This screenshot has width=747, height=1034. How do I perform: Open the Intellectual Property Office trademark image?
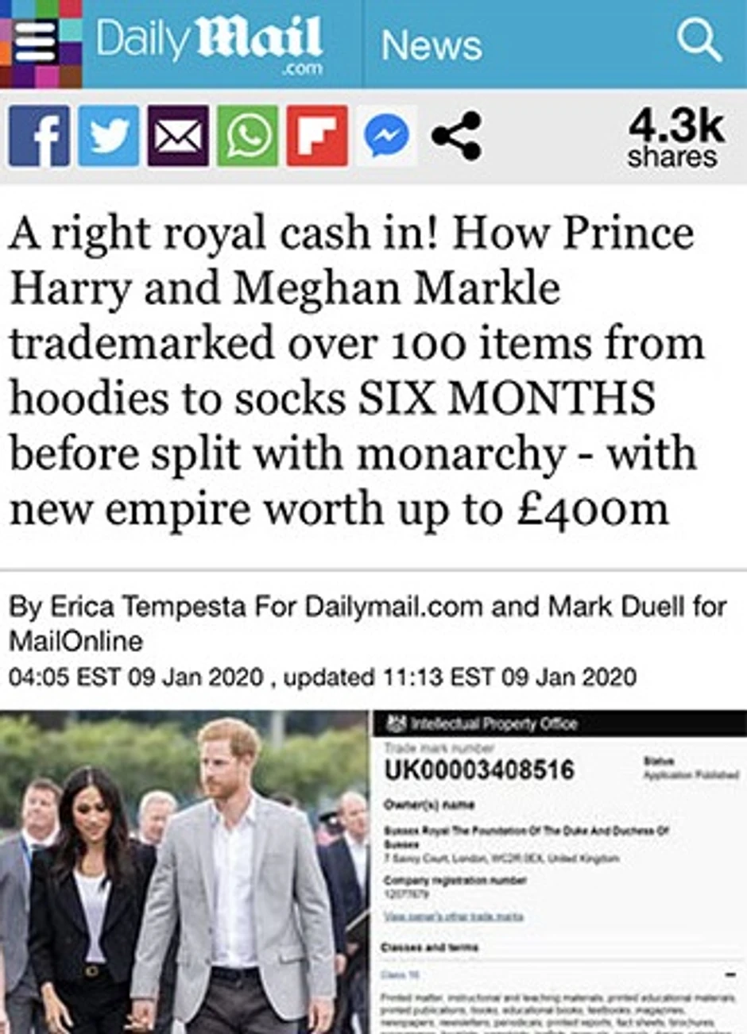560,872
